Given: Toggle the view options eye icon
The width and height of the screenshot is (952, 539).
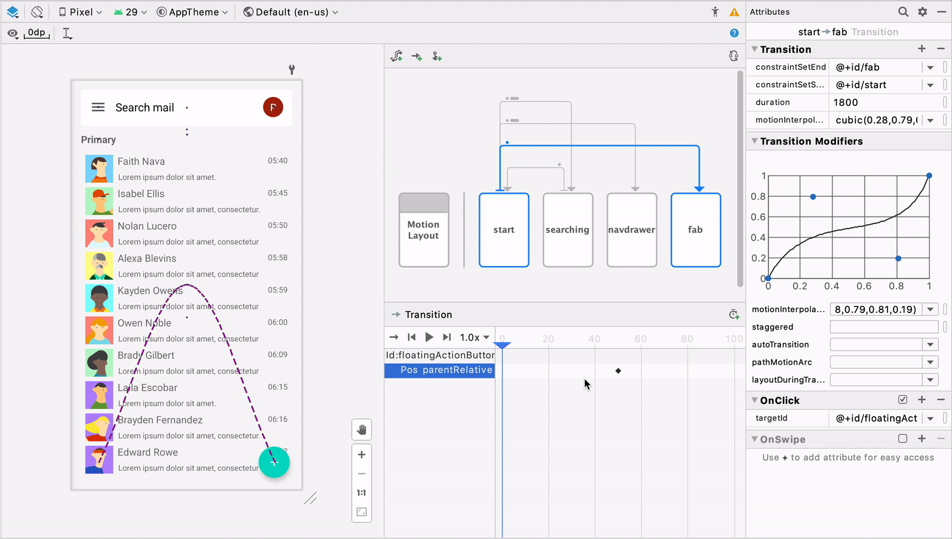Looking at the screenshot, I should [13, 34].
